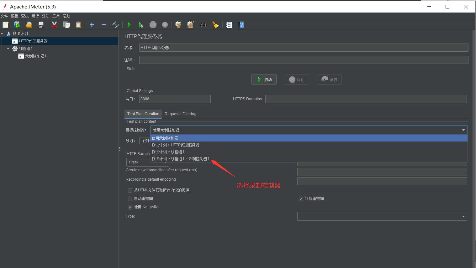The width and height of the screenshot is (476, 268).
Task: Click the Help question mark icon
Action: pos(241,25)
